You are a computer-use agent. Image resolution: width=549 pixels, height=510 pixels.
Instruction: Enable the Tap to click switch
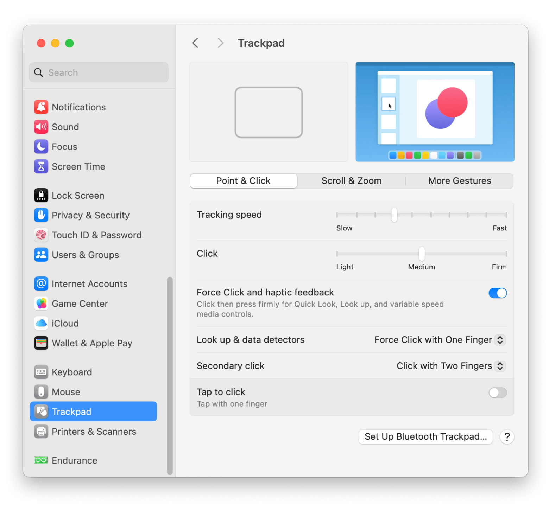497,393
